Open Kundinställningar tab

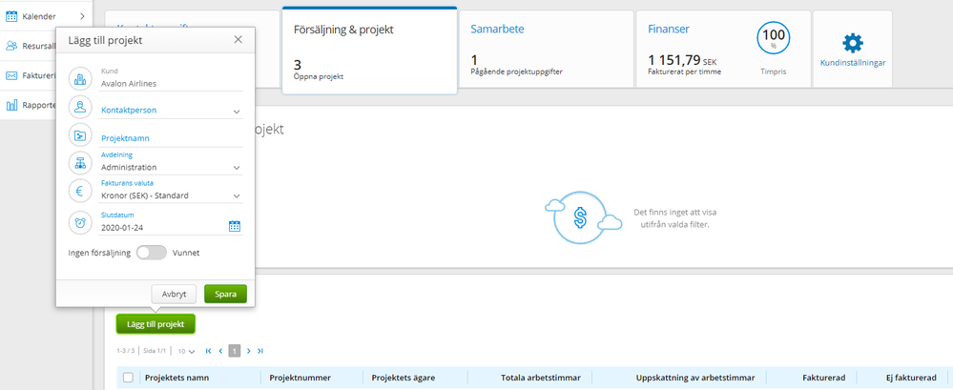[x=853, y=50]
